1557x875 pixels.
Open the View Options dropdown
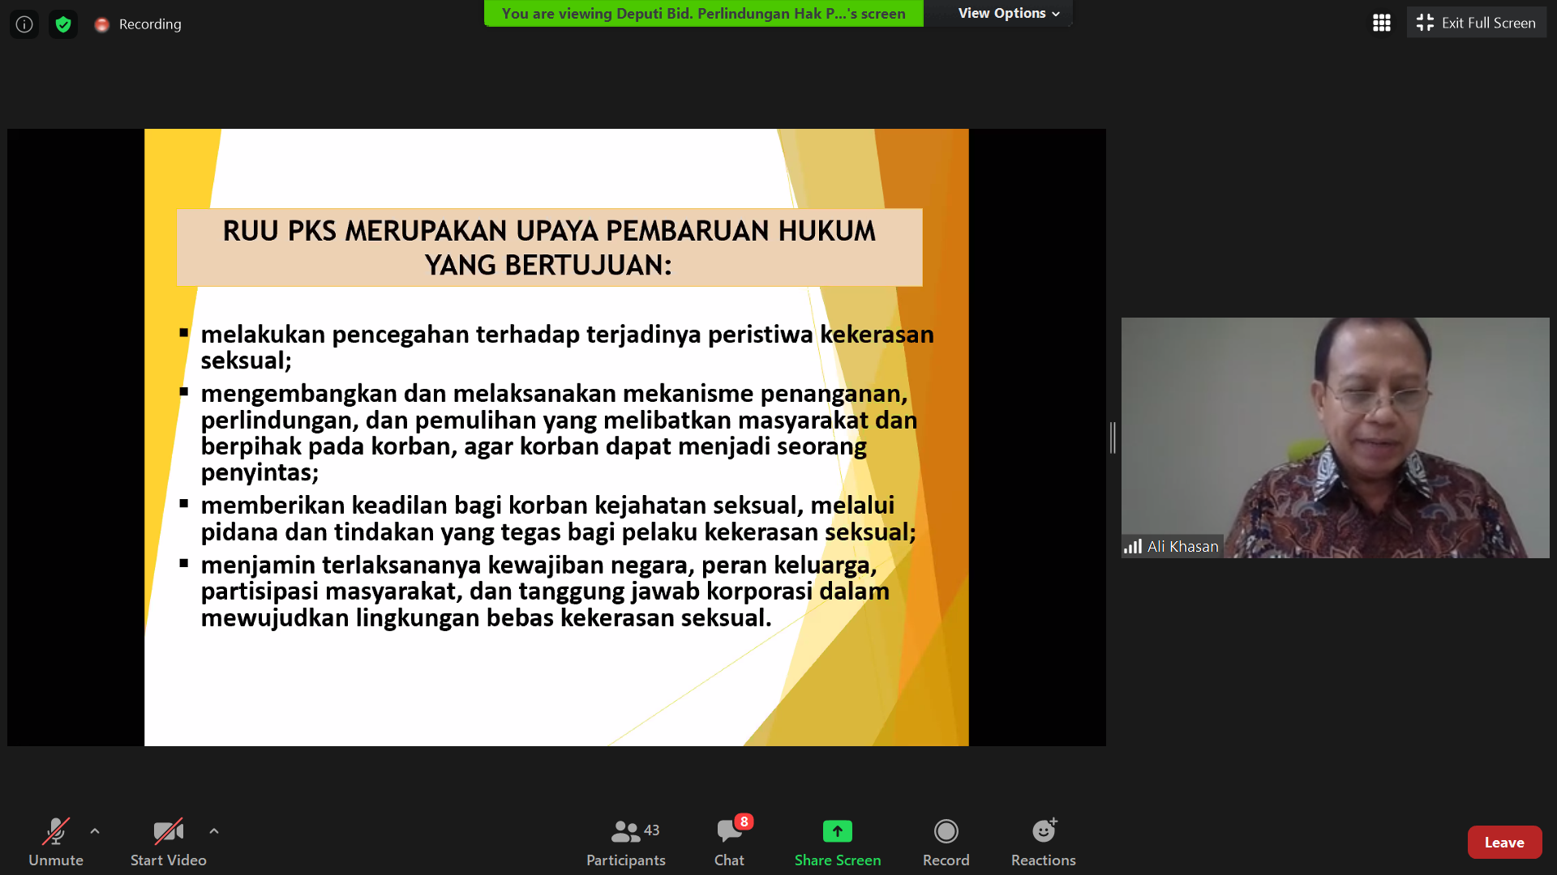tap(1008, 13)
